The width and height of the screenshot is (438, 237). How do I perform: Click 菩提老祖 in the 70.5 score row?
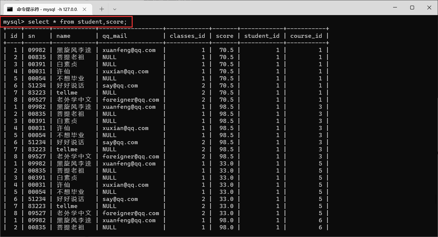coord(71,57)
